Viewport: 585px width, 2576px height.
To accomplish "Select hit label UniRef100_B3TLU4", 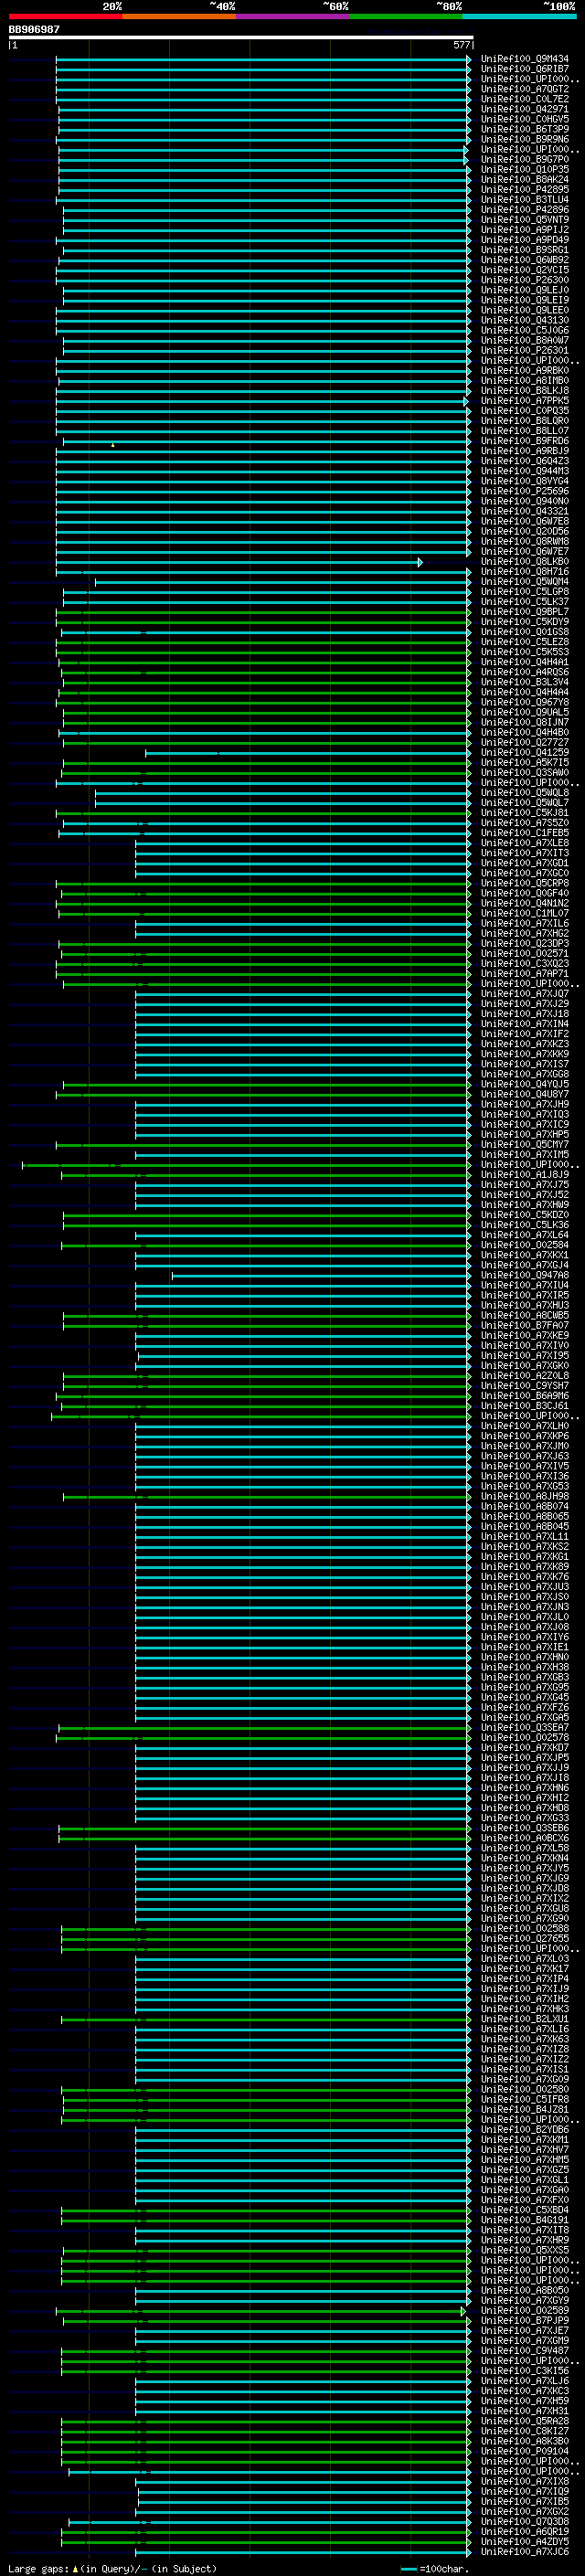I will click(x=525, y=200).
